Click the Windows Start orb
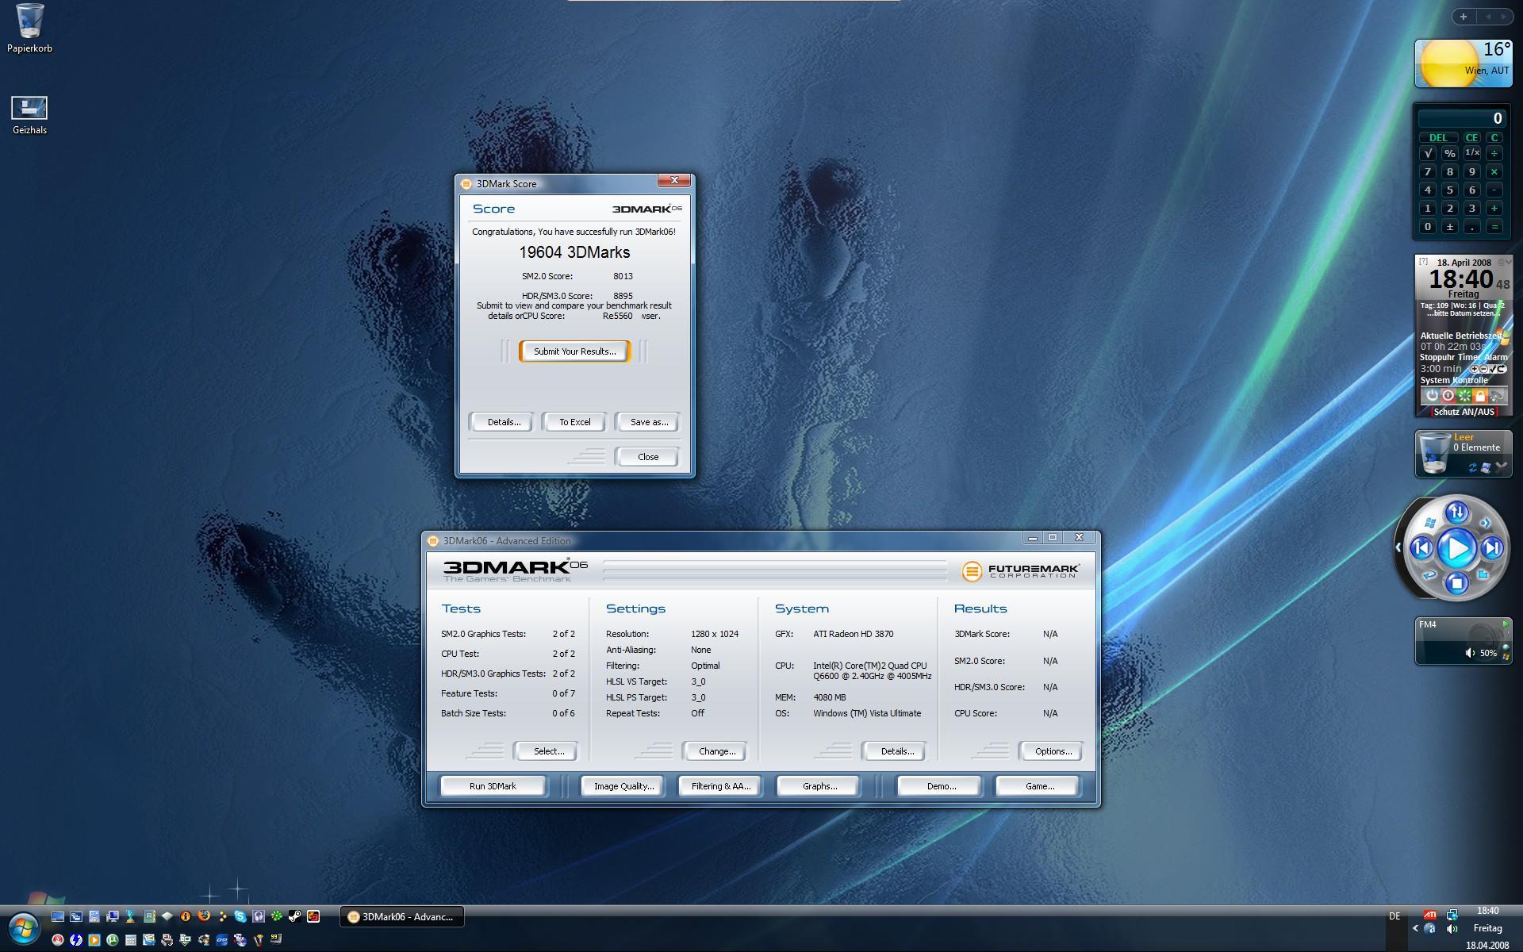 point(24,927)
